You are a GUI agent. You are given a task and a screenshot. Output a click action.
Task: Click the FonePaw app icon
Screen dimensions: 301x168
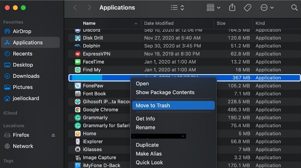tap(78, 86)
